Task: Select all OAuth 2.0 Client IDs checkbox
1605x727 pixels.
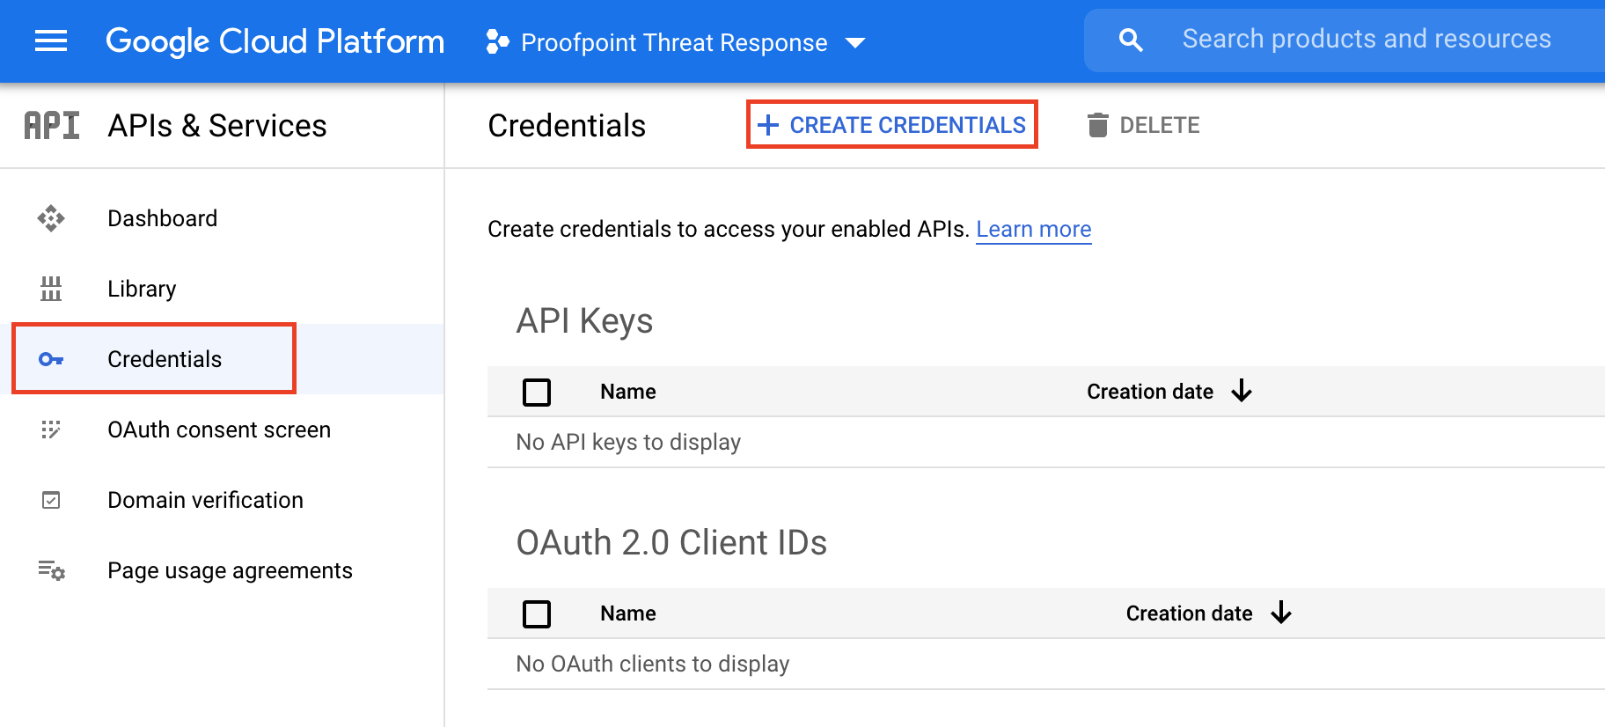Action: (x=537, y=613)
